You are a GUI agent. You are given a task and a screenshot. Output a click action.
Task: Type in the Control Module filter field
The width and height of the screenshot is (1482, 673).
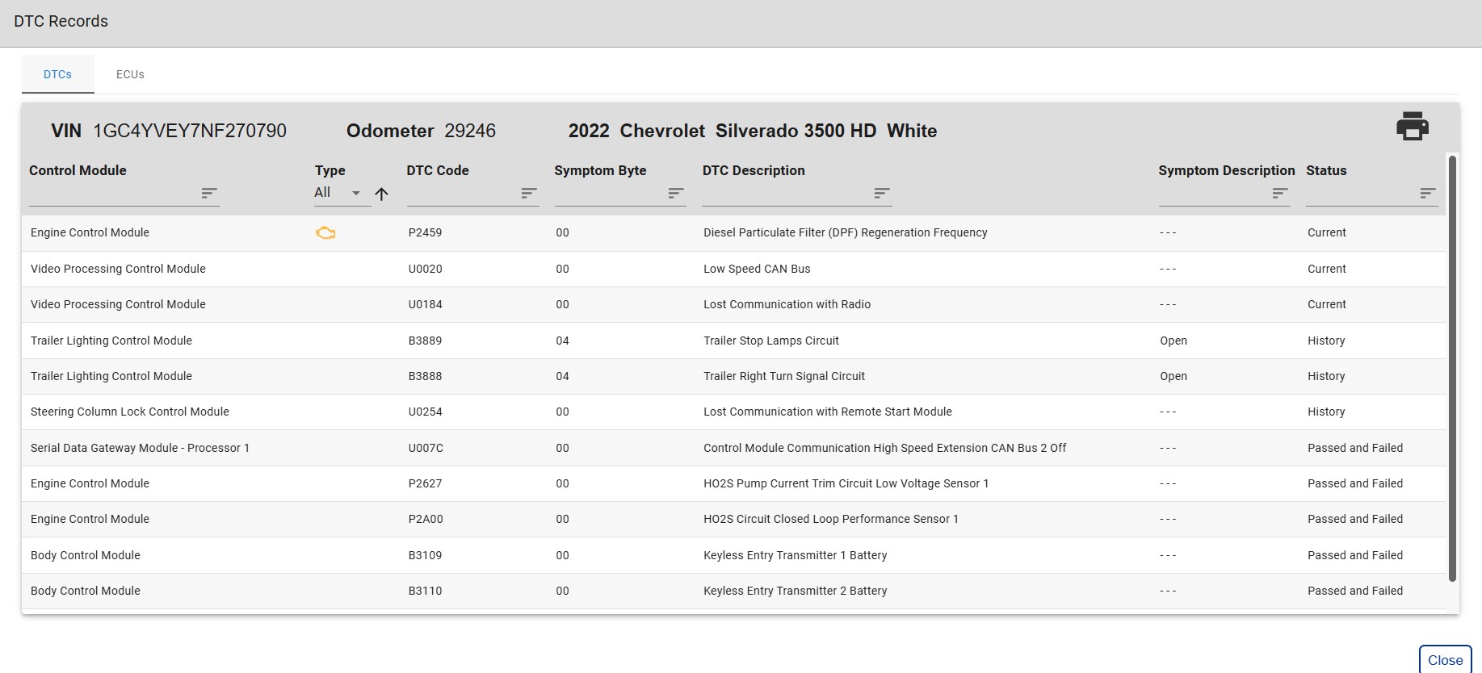(113, 194)
